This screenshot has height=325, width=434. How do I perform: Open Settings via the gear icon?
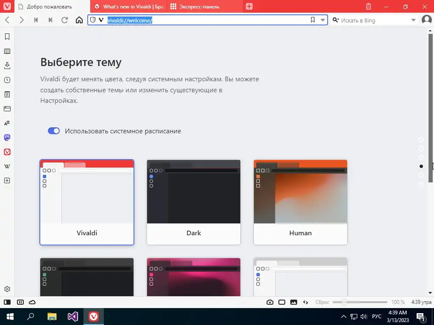click(x=7, y=289)
